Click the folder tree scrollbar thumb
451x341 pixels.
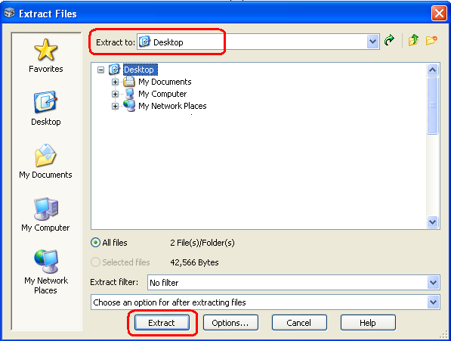pos(433,105)
